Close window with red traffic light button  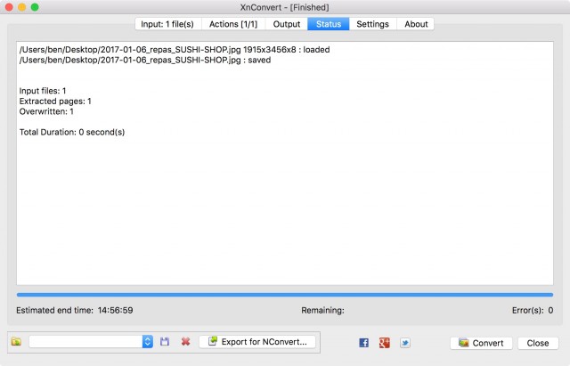(x=9, y=7)
